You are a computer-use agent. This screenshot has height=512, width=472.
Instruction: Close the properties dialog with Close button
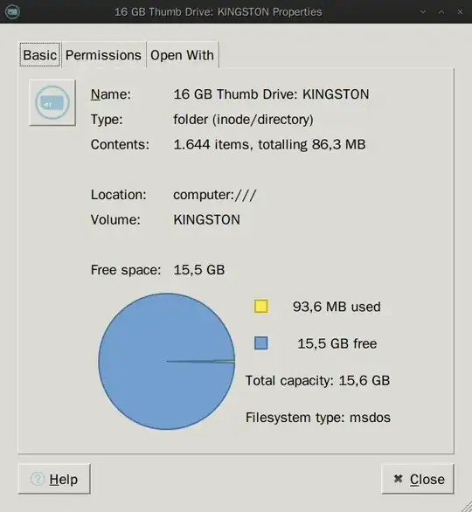click(418, 479)
